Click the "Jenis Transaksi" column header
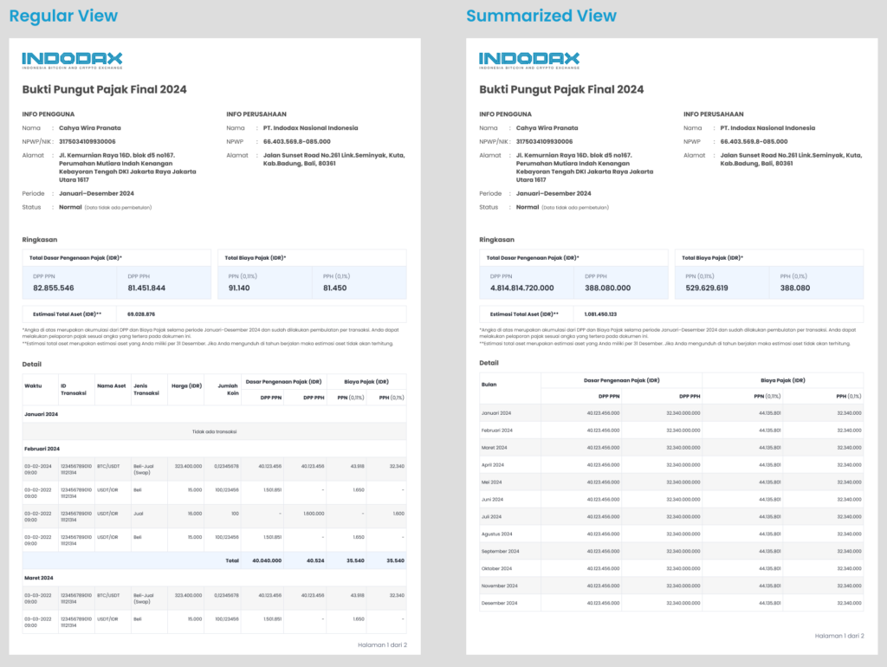 tap(146, 389)
